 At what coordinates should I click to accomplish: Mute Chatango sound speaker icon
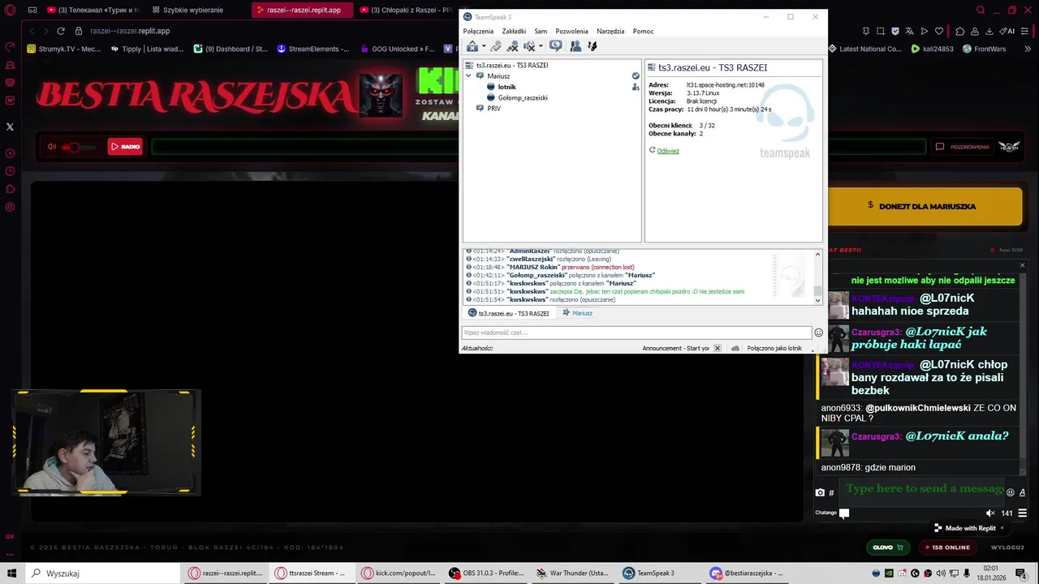[990, 513]
